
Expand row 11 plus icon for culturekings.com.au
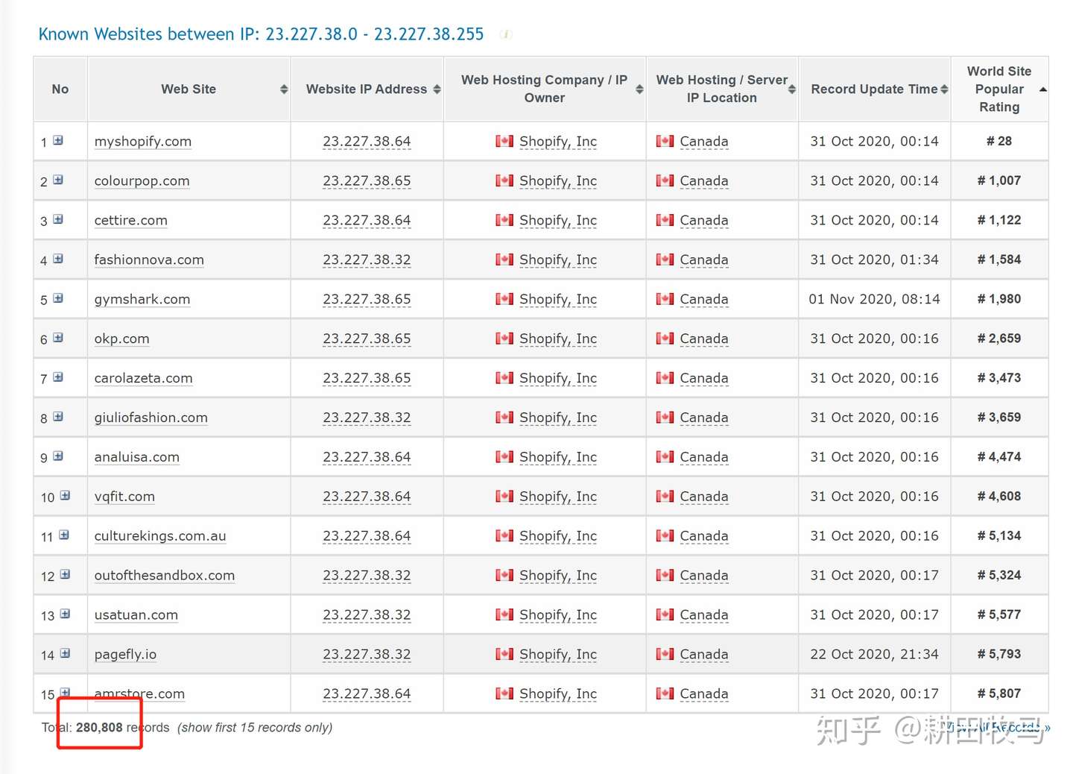click(x=64, y=535)
